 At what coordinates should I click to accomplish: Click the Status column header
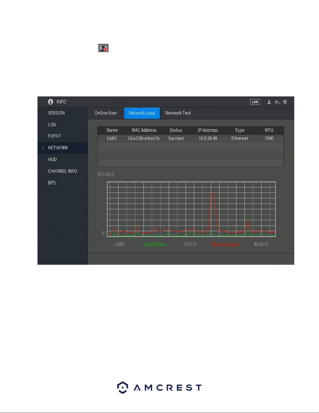coord(176,130)
